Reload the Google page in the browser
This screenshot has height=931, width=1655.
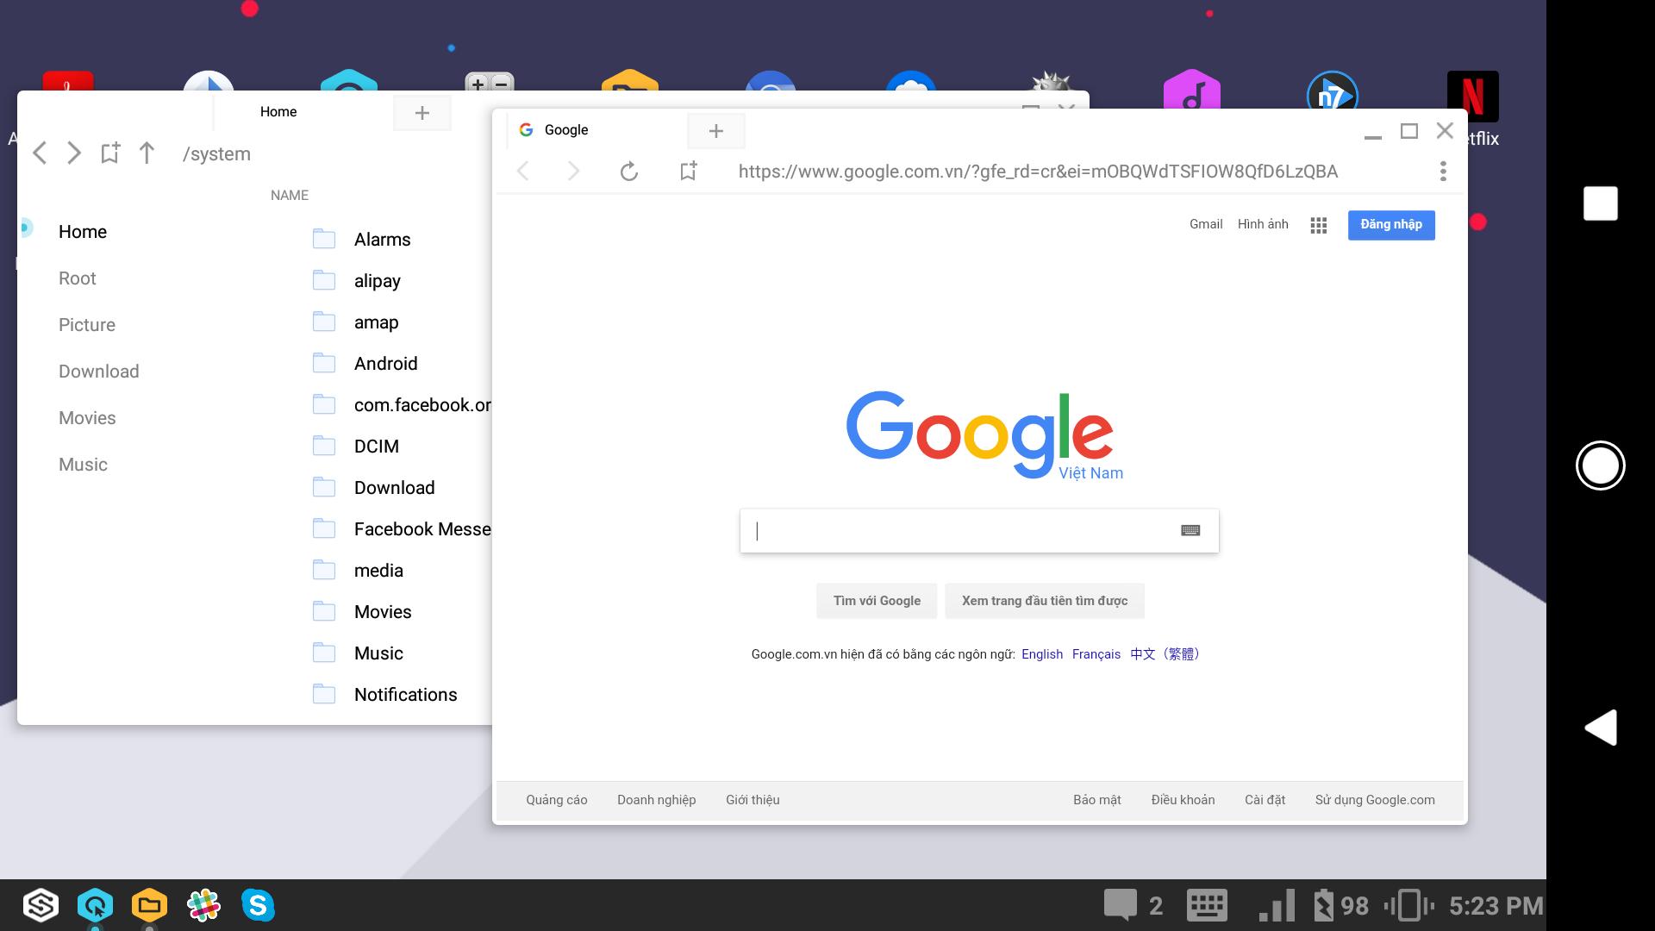pyautogui.click(x=629, y=172)
